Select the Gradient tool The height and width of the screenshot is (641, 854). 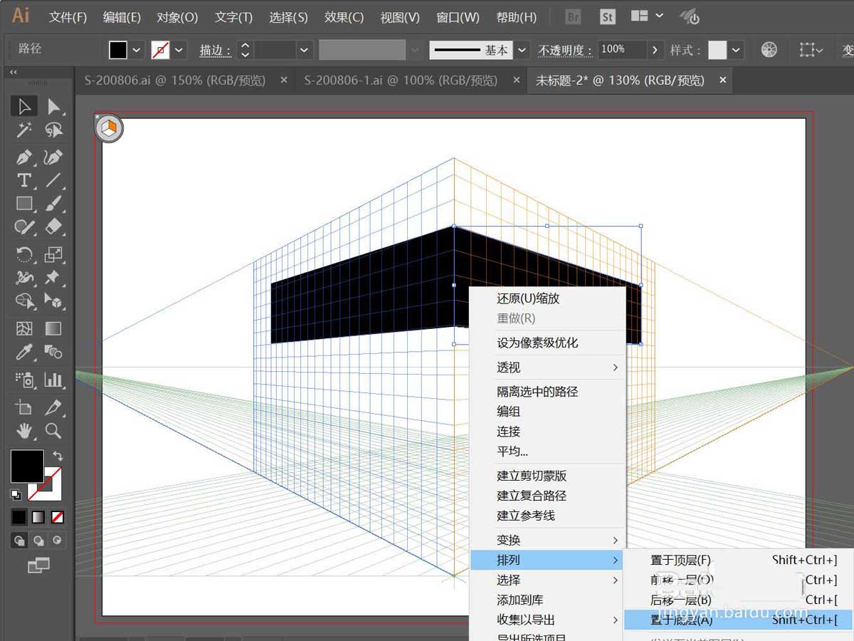(53, 328)
